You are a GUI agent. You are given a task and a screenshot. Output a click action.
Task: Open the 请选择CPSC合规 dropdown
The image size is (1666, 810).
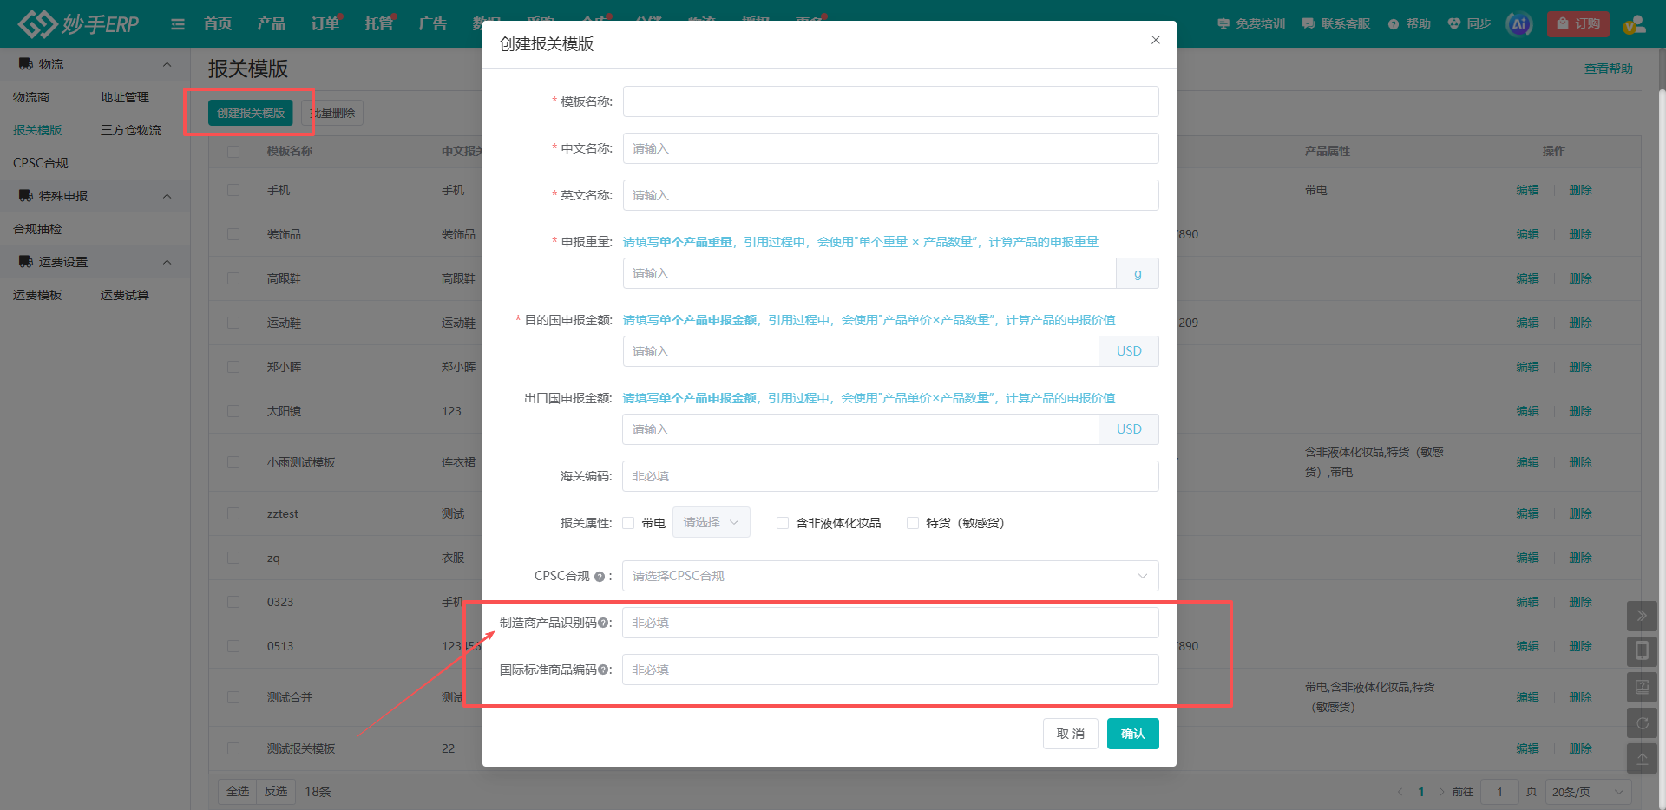tap(890, 576)
